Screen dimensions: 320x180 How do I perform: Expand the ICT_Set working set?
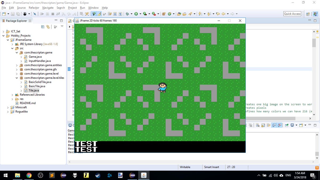pyautogui.click(x=3, y=31)
